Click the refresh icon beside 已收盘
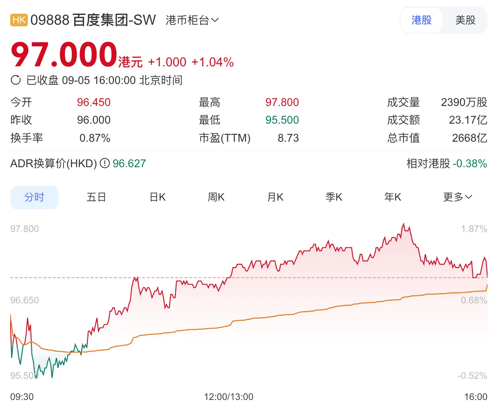This screenshot has height=409, width=493. pos(16,80)
